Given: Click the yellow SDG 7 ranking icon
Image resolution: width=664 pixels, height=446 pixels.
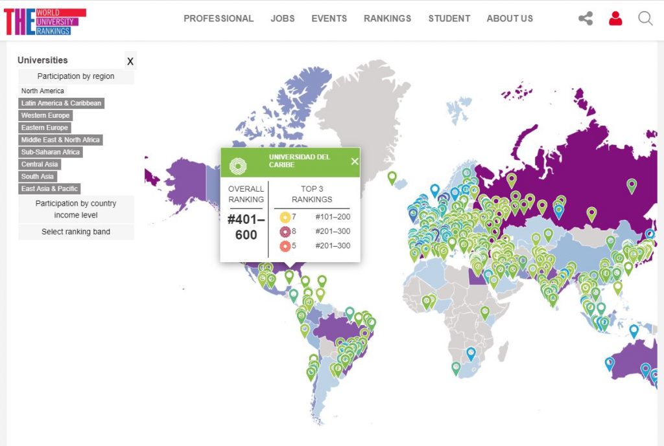Looking at the screenshot, I should pyautogui.click(x=284, y=217).
